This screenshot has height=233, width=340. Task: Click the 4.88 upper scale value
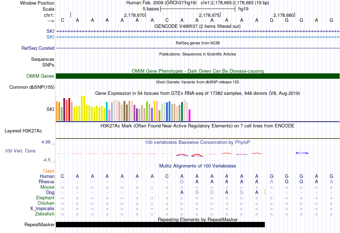[x=46, y=142]
